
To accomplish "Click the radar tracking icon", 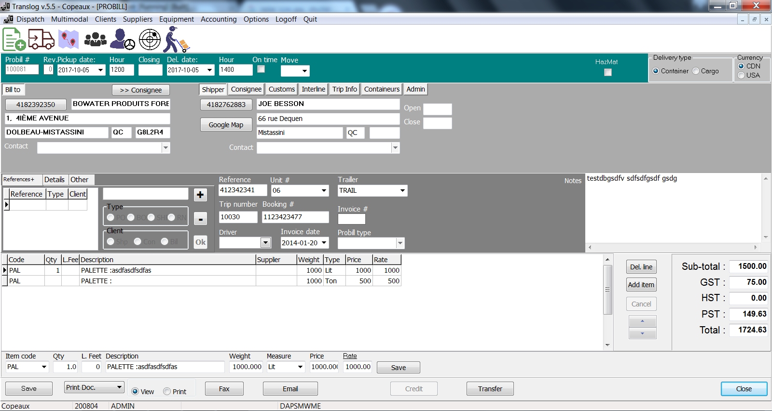I will pos(150,40).
